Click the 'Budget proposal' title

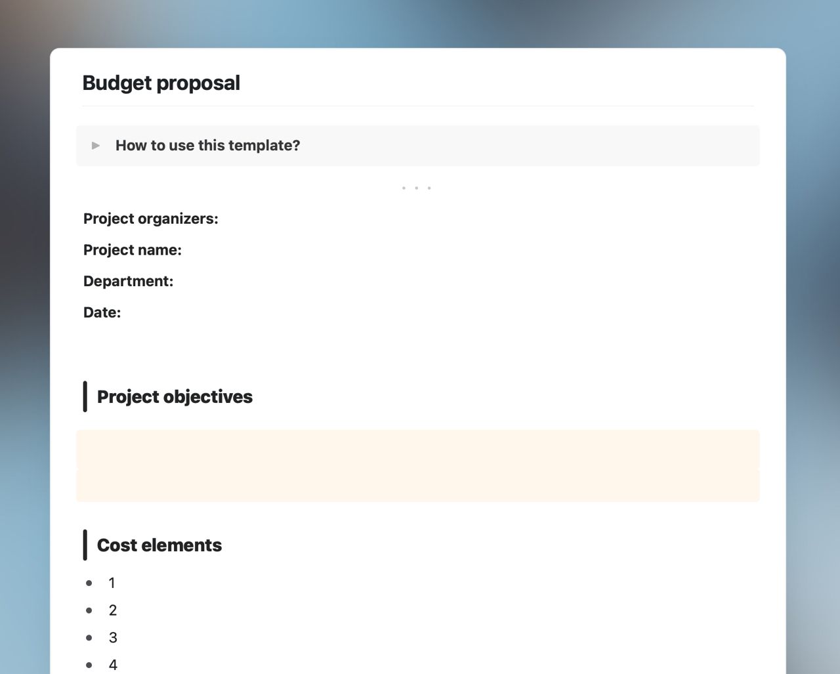161,83
